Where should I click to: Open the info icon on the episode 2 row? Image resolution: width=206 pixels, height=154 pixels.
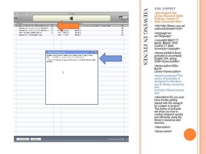click(x=122, y=33)
